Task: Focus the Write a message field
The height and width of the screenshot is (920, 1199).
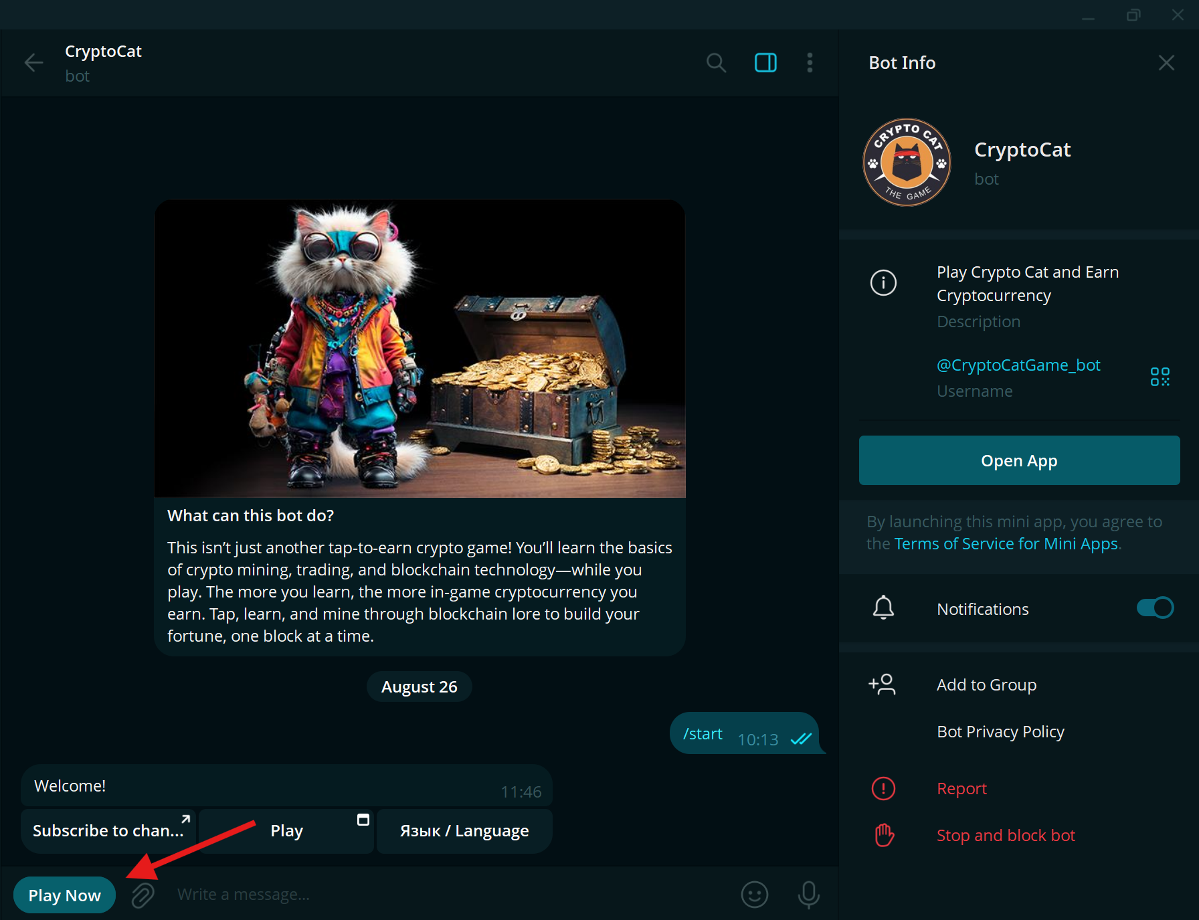Action: pyautogui.click(x=448, y=895)
